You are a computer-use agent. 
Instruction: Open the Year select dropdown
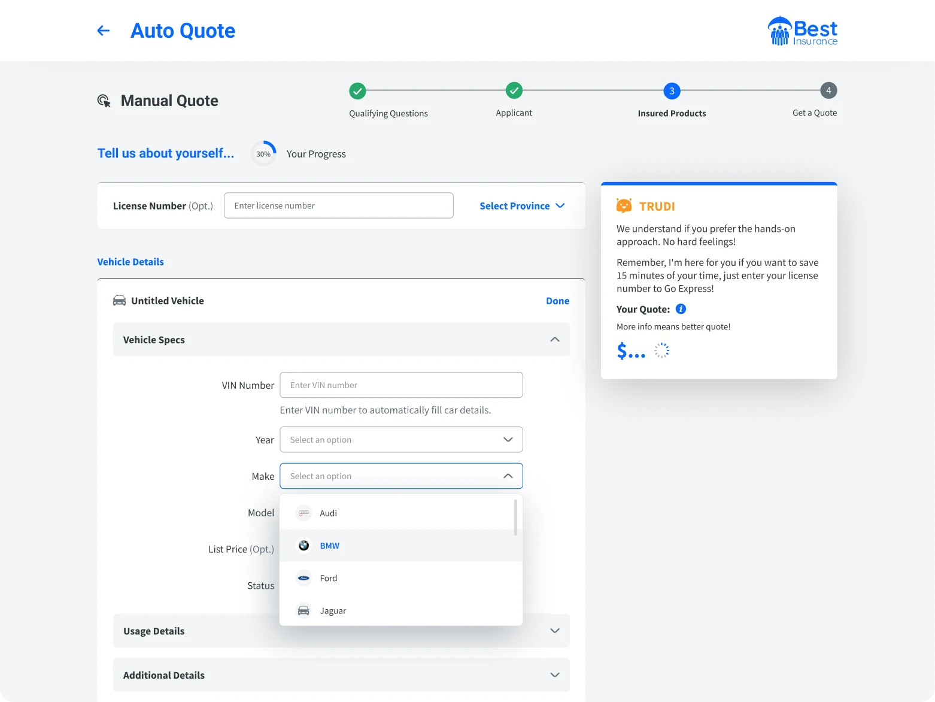pyautogui.click(x=401, y=440)
